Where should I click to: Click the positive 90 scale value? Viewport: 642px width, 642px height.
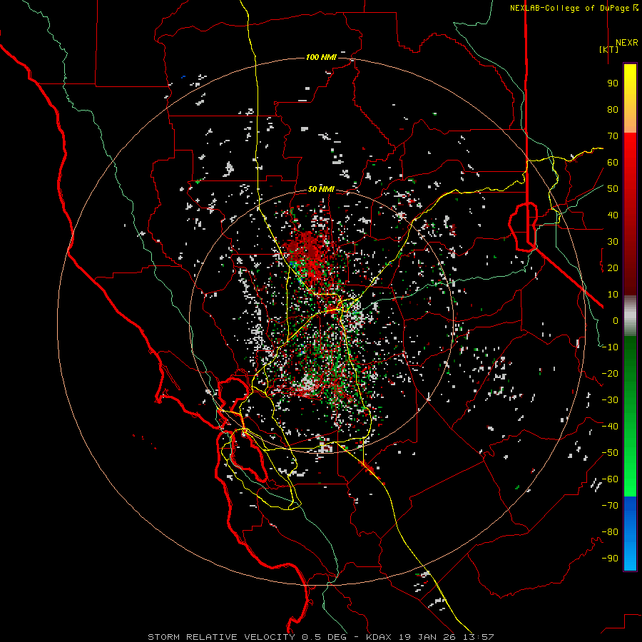coord(613,83)
